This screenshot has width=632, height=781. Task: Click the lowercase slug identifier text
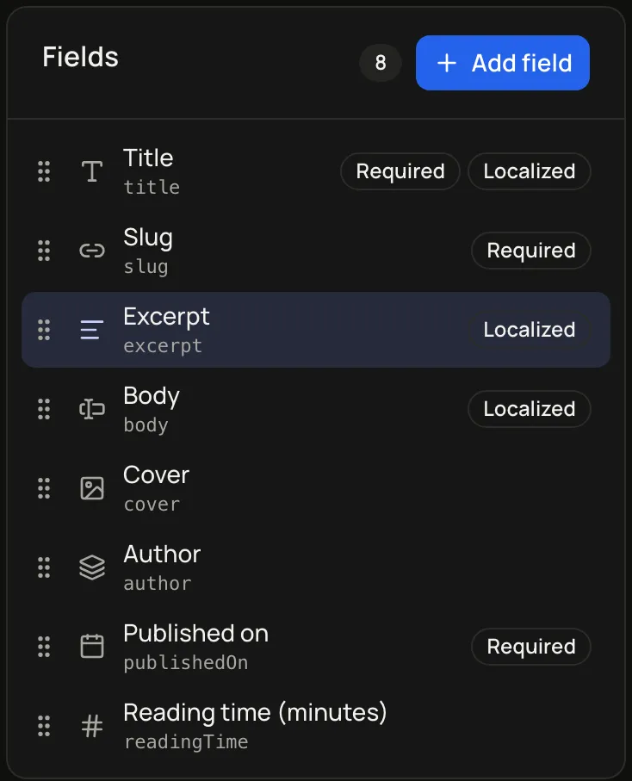pos(146,267)
